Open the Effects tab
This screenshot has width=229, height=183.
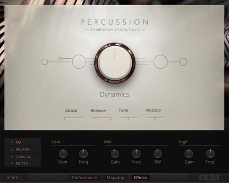(140, 178)
